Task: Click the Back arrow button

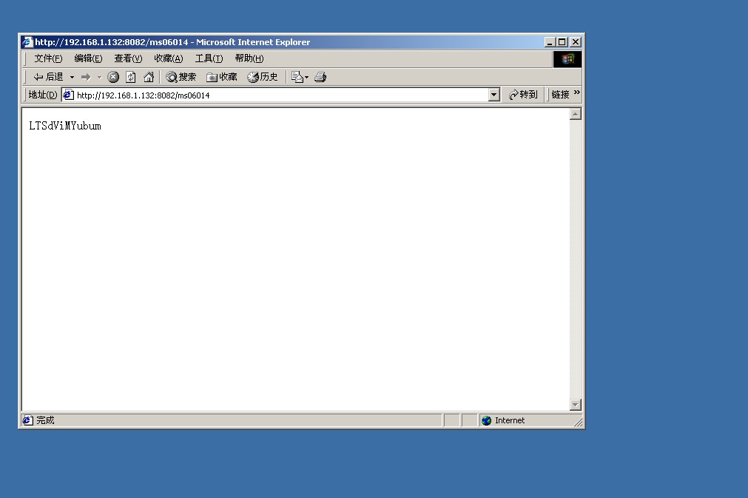Action: (x=47, y=77)
